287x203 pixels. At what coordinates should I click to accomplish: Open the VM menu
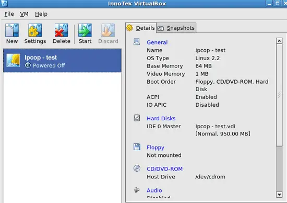[24, 14]
